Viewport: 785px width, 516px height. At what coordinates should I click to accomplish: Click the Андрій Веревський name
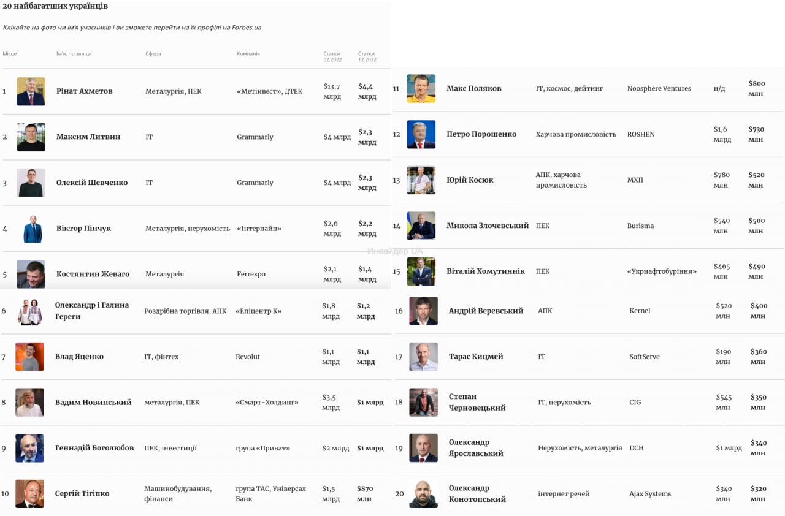pyautogui.click(x=486, y=311)
